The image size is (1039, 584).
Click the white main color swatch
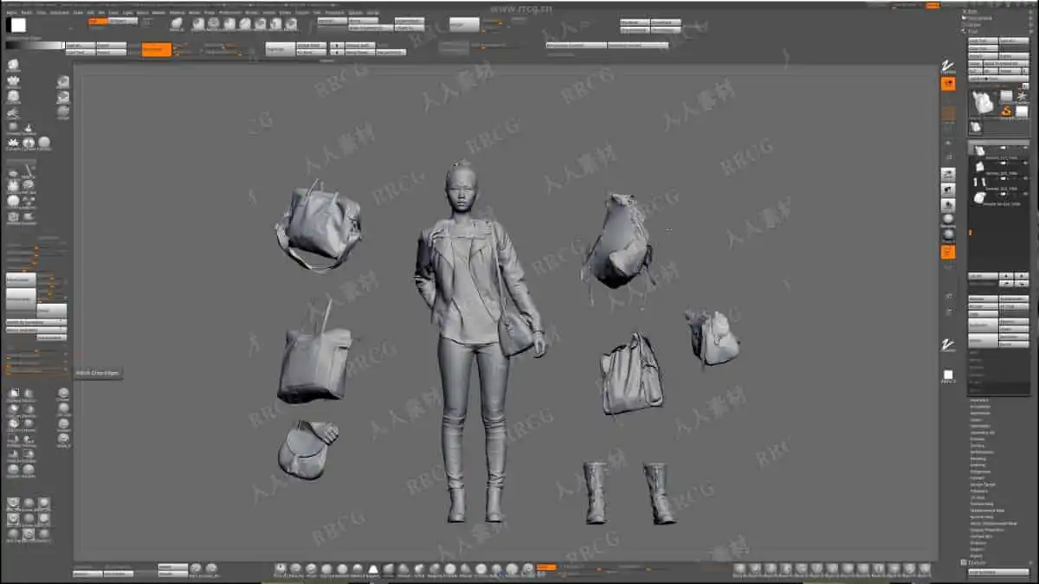pyautogui.click(x=18, y=25)
